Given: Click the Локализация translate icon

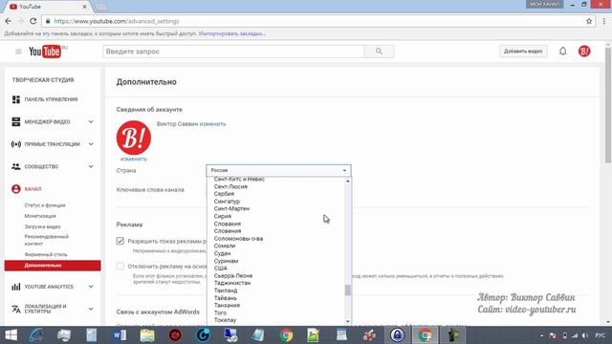Looking at the screenshot, I should click(16, 309).
